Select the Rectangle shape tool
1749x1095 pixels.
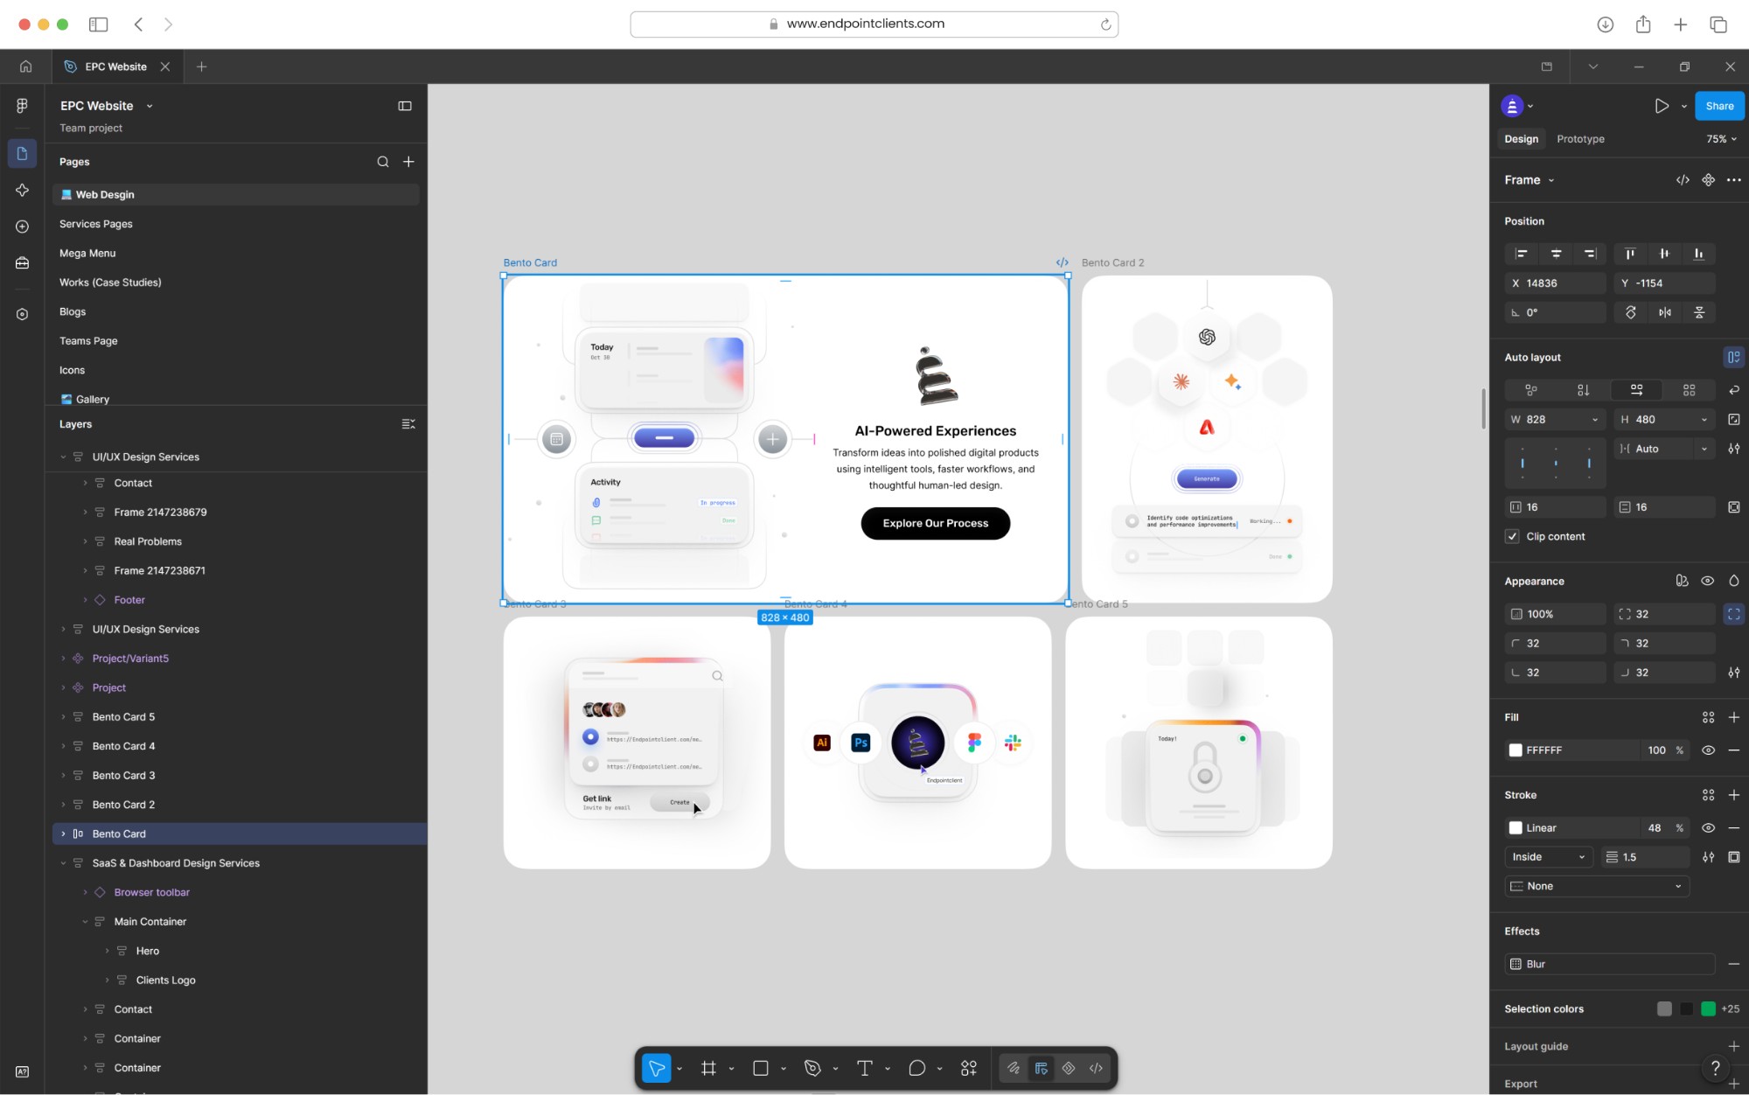coord(761,1068)
